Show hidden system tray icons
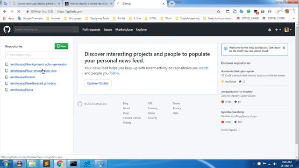 click(254, 164)
